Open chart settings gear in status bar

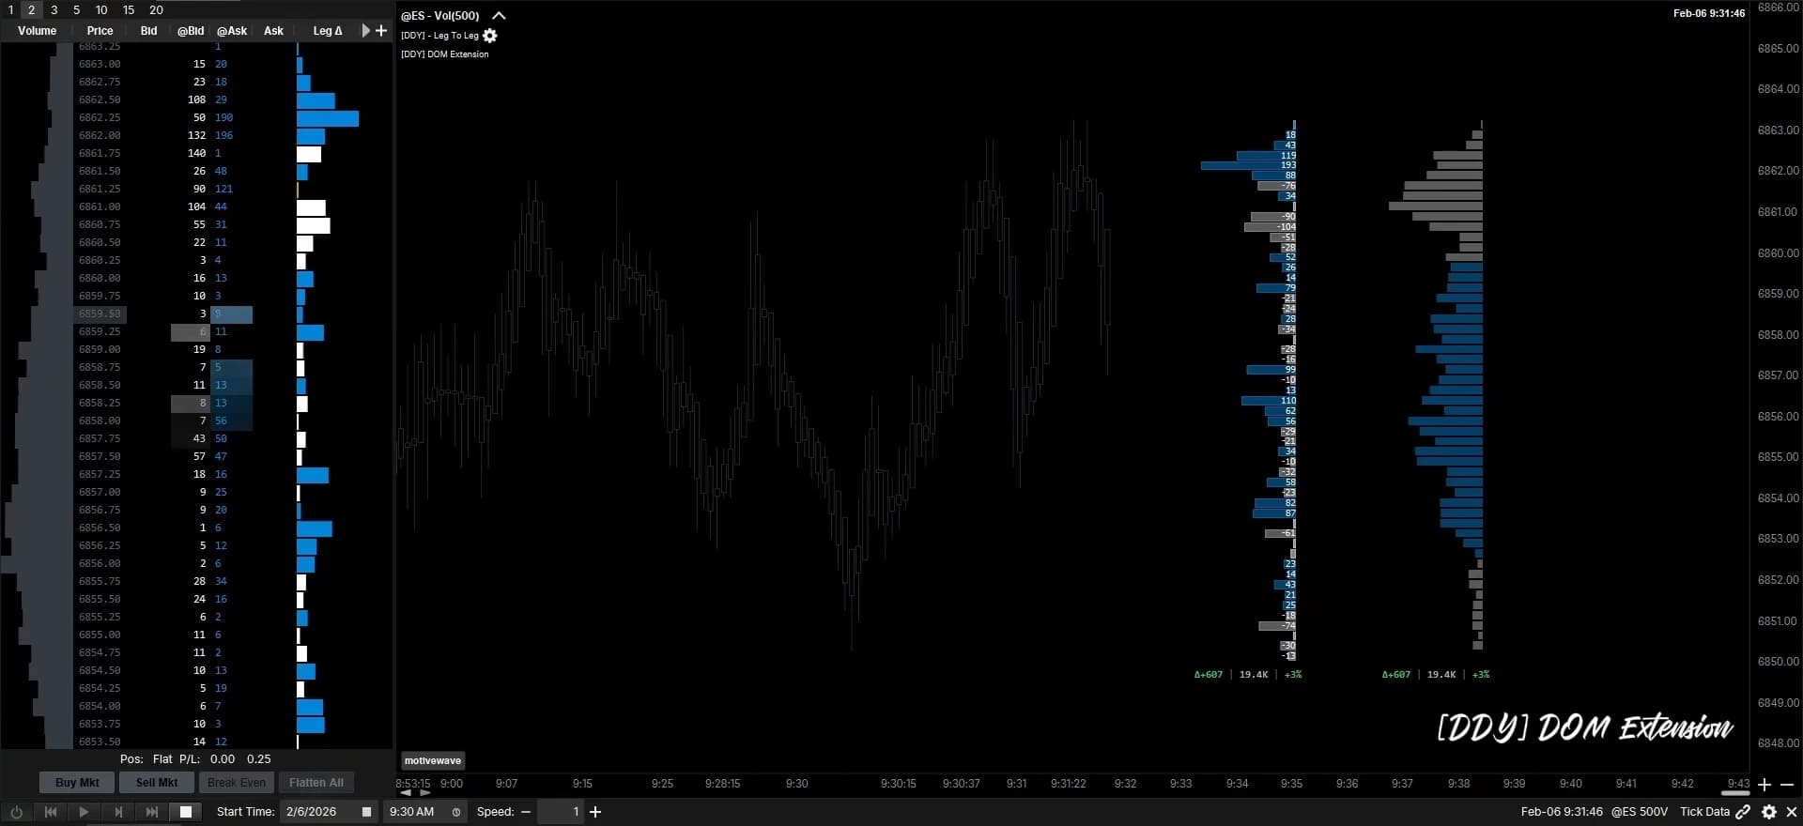tap(1769, 812)
